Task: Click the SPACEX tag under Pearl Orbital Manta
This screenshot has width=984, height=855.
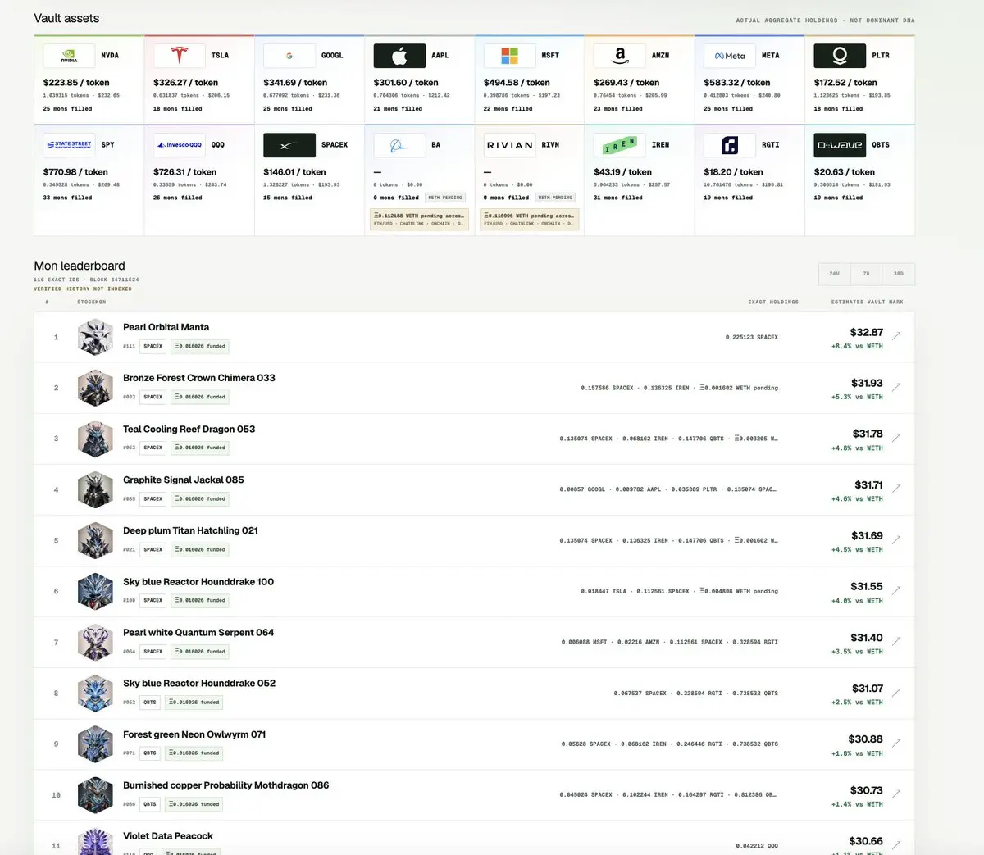Action: click(x=153, y=346)
